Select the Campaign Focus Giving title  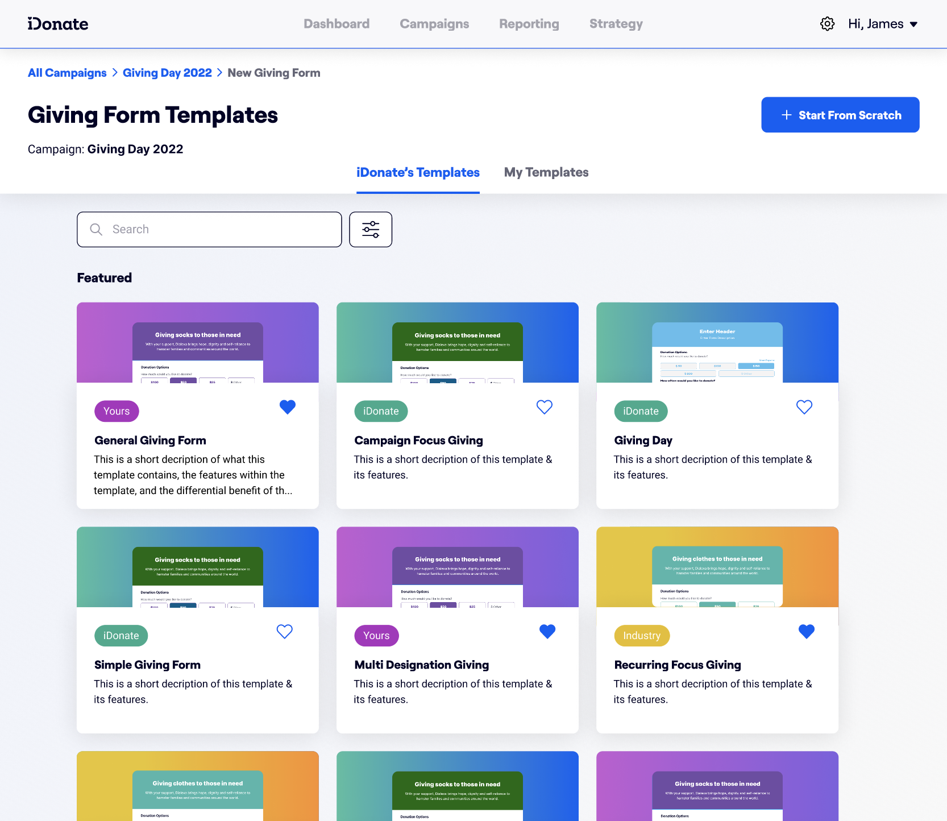[418, 440]
